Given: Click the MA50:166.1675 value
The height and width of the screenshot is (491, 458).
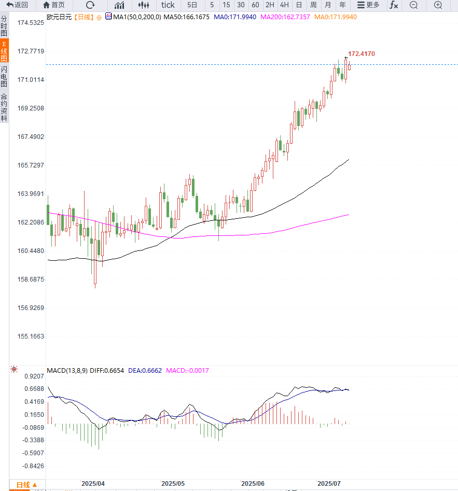Looking at the screenshot, I should [x=186, y=17].
